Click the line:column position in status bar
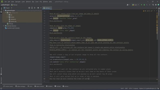 click(122, 88)
